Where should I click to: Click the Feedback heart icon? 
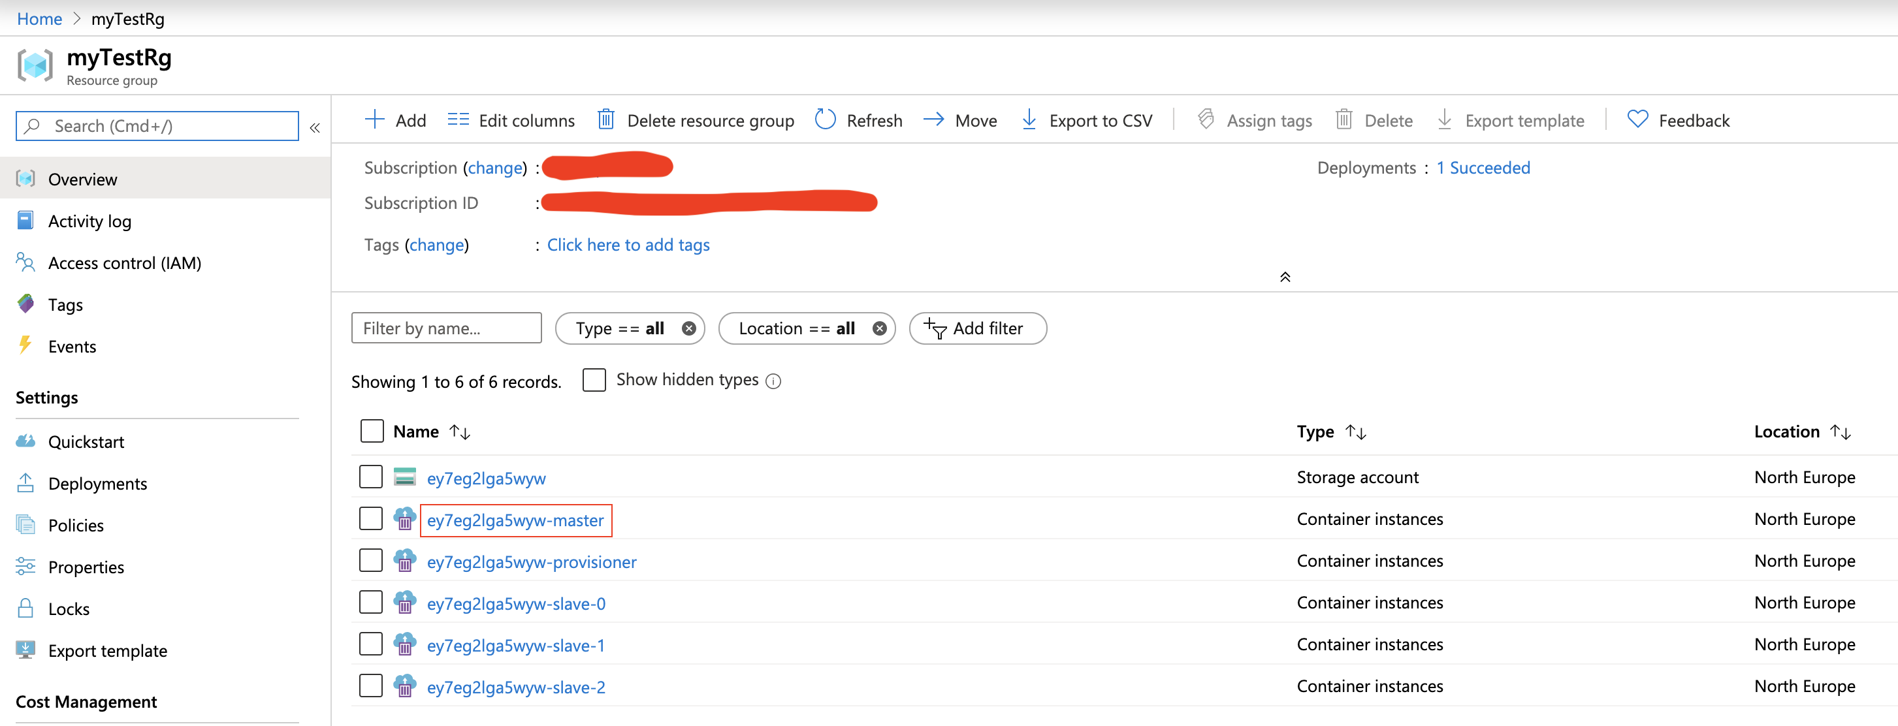pyautogui.click(x=1637, y=120)
